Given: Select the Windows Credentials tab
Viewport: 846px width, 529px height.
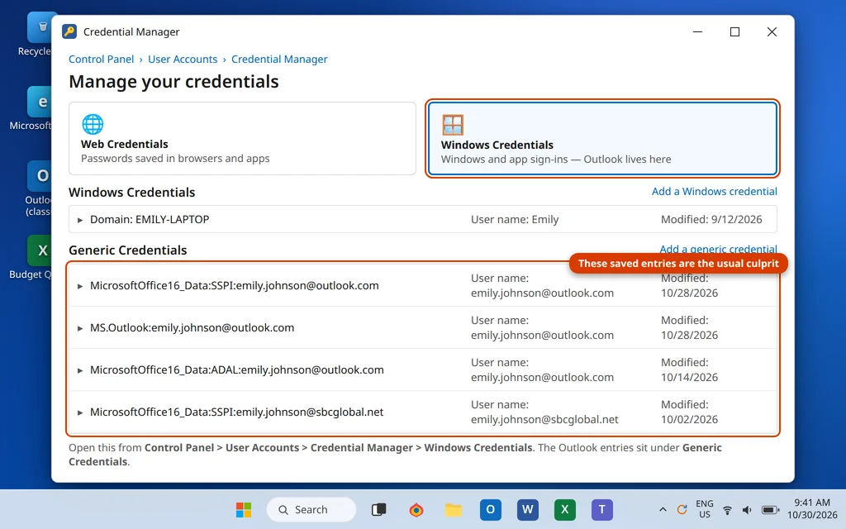Looking at the screenshot, I should click(602, 139).
